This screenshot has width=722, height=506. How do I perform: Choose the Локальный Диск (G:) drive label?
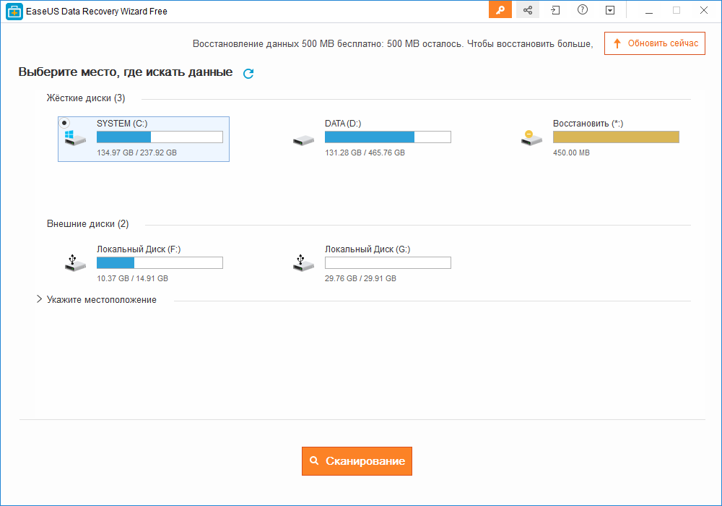[367, 249]
